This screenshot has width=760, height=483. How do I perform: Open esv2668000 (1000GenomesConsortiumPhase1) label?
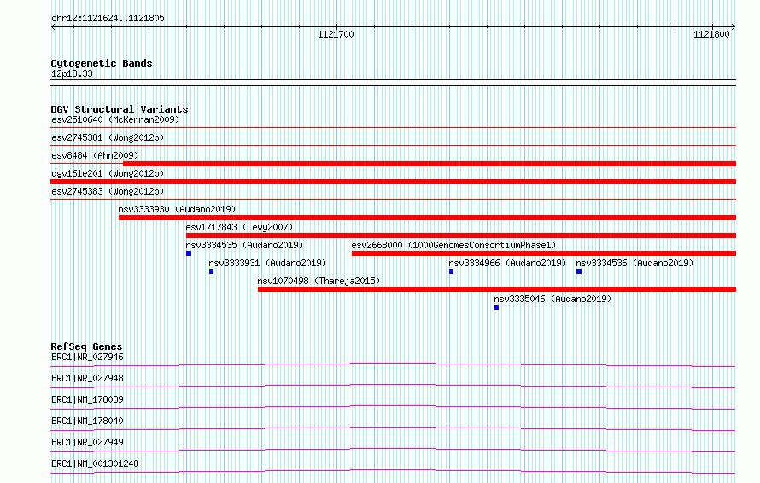coord(453,245)
